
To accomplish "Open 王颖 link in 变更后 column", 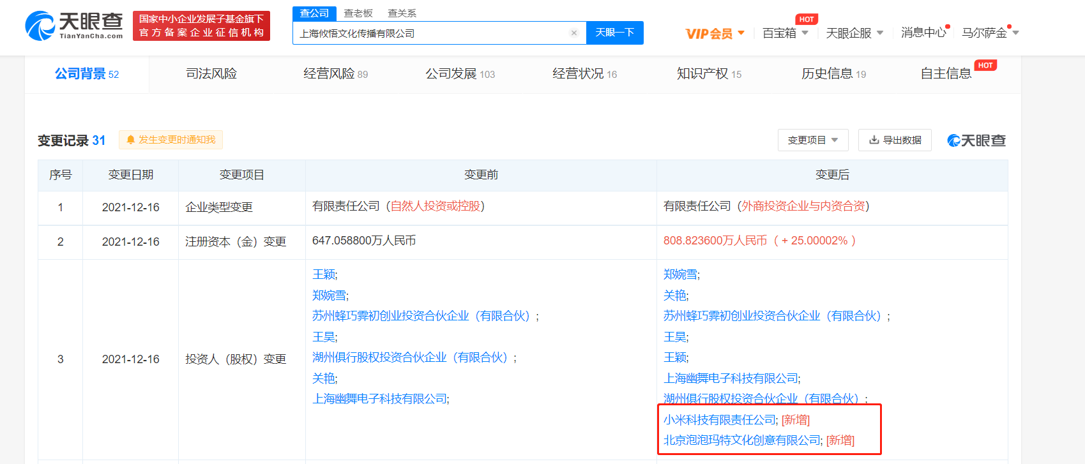I will [675, 357].
